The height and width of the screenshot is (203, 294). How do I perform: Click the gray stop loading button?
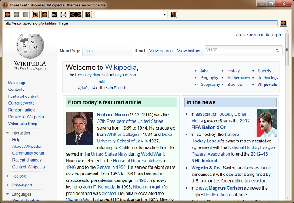[26, 14]
